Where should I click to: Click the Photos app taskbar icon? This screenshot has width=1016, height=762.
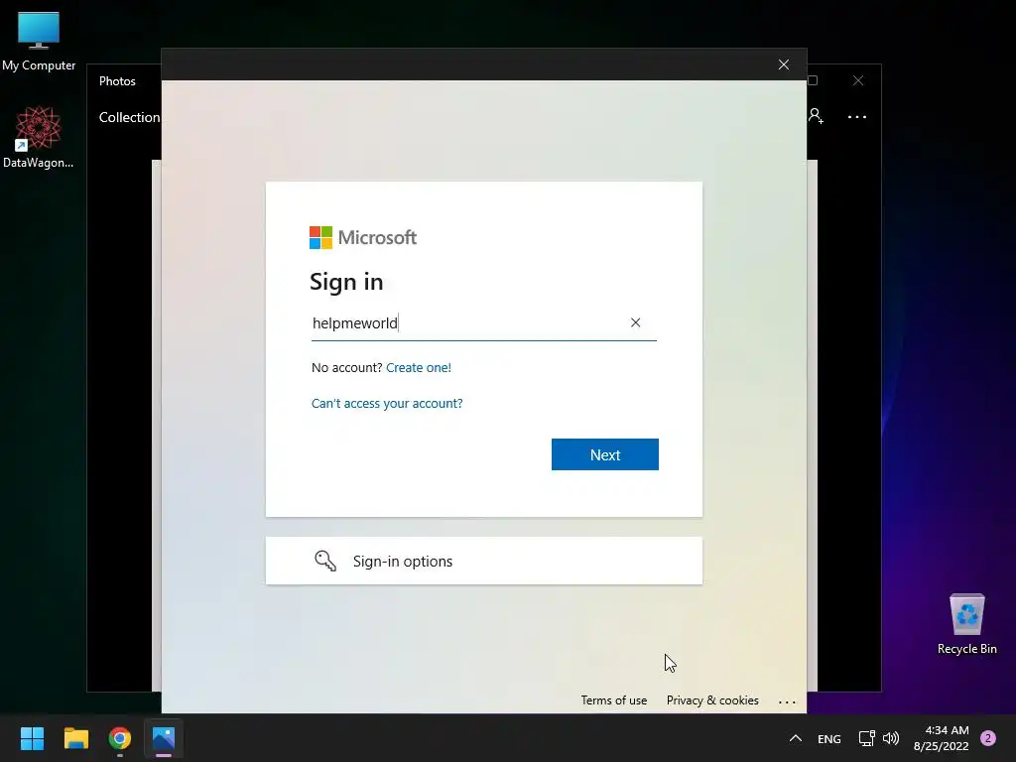(164, 738)
